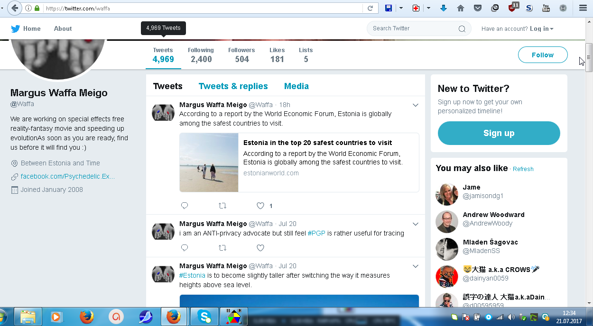Open the Estonia safest countries article card title
The image size is (593, 326).
pos(317,143)
